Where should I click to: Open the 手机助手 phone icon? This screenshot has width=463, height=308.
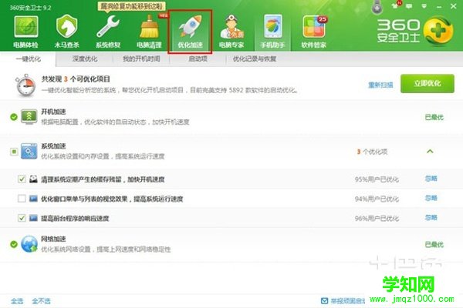272,32
